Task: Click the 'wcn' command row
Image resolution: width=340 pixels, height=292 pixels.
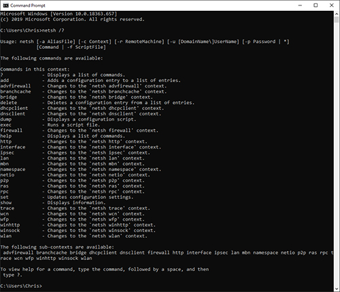Action: click(x=73, y=214)
